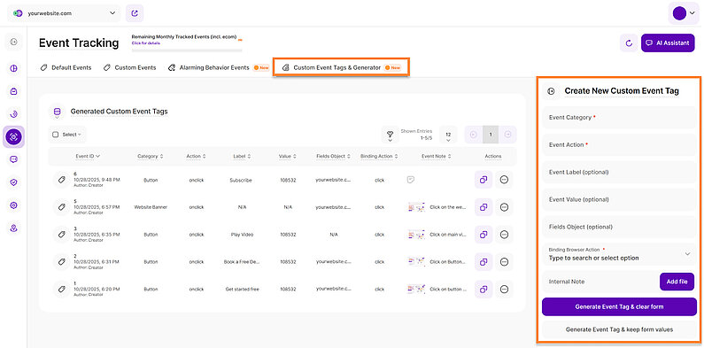The image size is (704, 348).
Task: Click the tag icon of event 6 row
Action: tap(61, 180)
